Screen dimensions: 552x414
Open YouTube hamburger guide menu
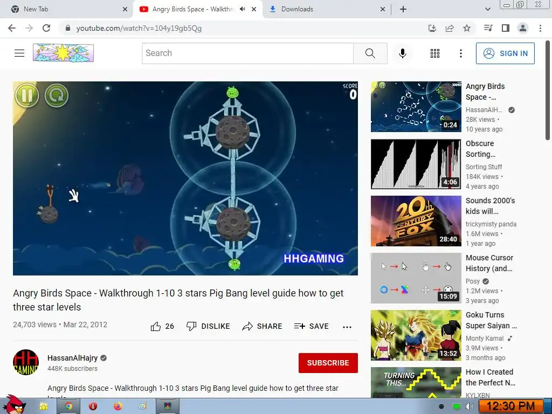[19, 53]
